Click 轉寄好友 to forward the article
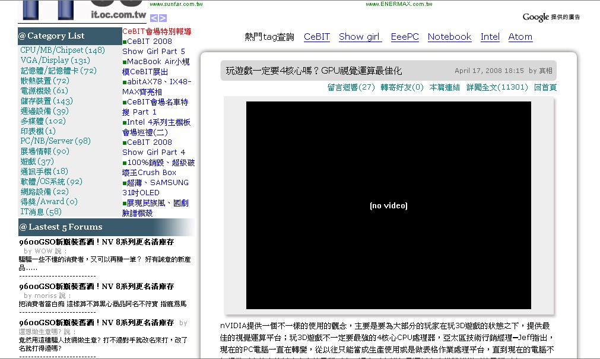600x359 pixels. click(x=402, y=87)
